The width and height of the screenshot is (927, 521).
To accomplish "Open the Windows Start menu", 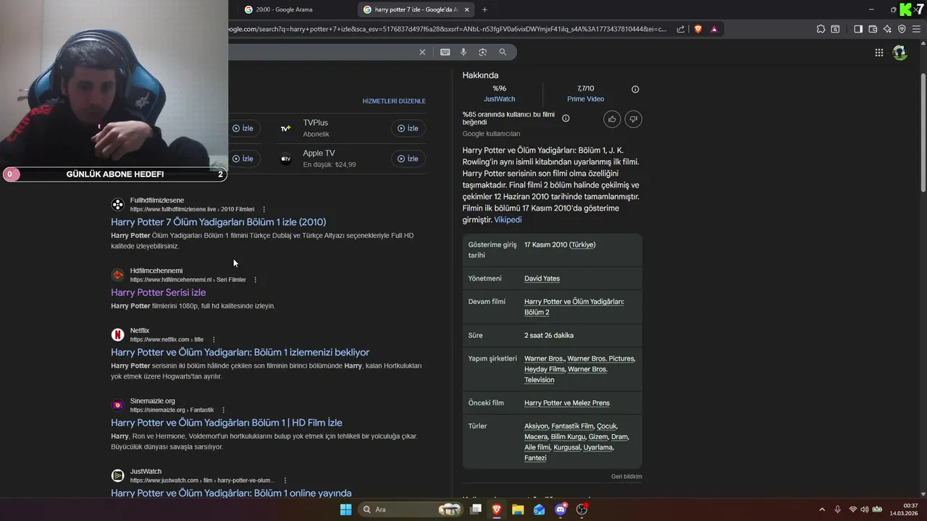I will 345,509.
